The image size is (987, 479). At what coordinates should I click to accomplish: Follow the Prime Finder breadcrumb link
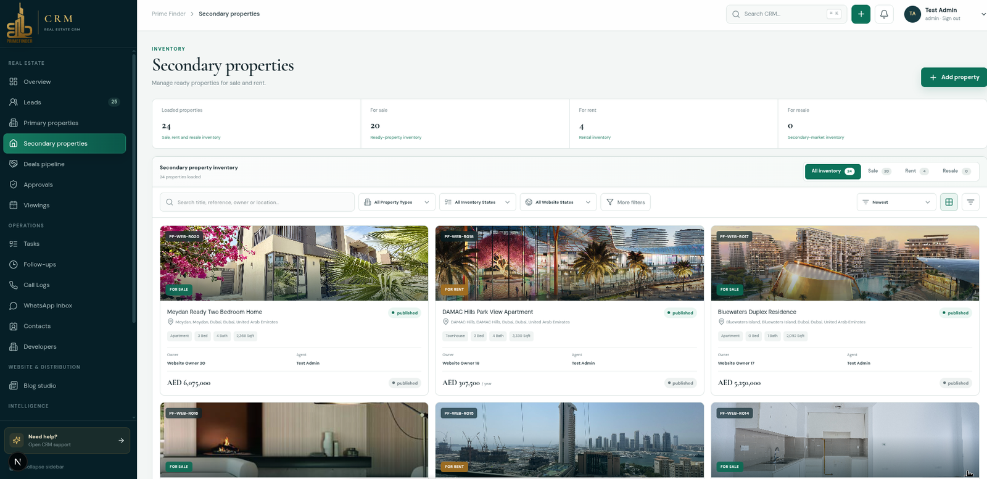click(x=168, y=14)
